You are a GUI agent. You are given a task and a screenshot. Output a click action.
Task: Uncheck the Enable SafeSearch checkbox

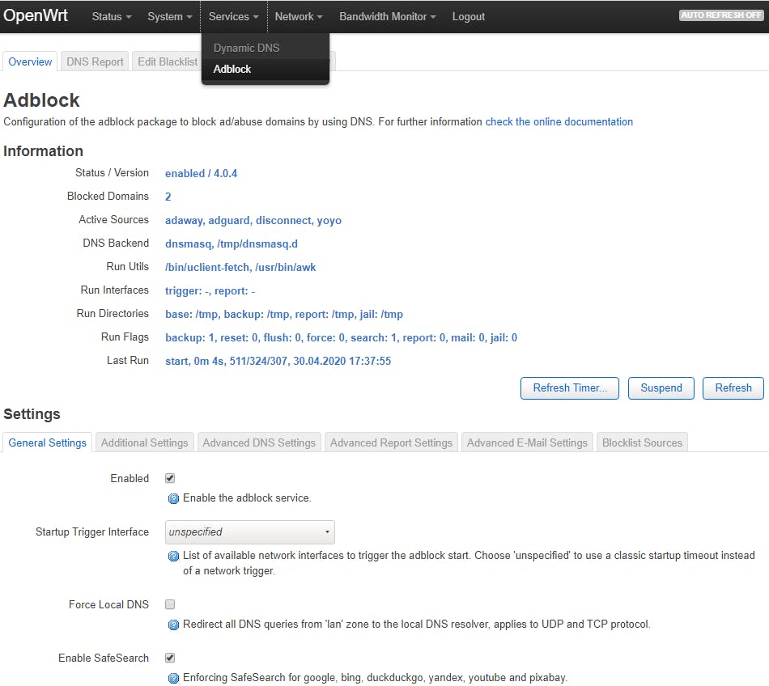pos(170,658)
